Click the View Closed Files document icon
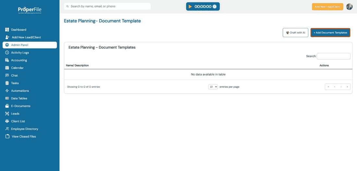Image resolution: width=357 pixels, height=171 pixels. (x=7, y=136)
